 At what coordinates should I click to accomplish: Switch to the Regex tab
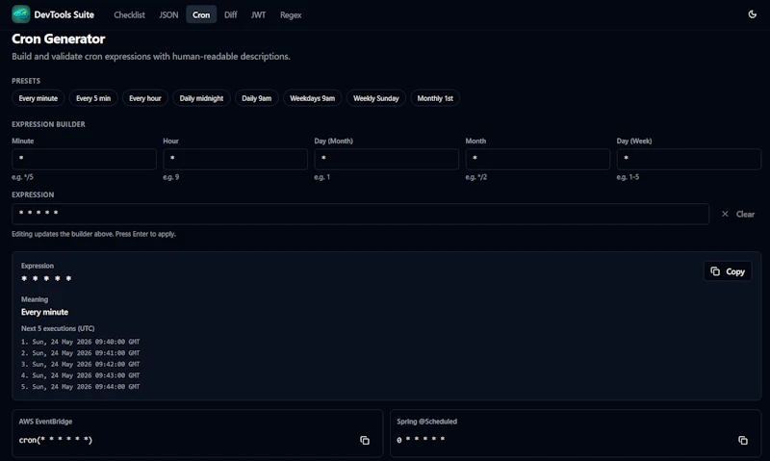pyautogui.click(x=291, y=14)
